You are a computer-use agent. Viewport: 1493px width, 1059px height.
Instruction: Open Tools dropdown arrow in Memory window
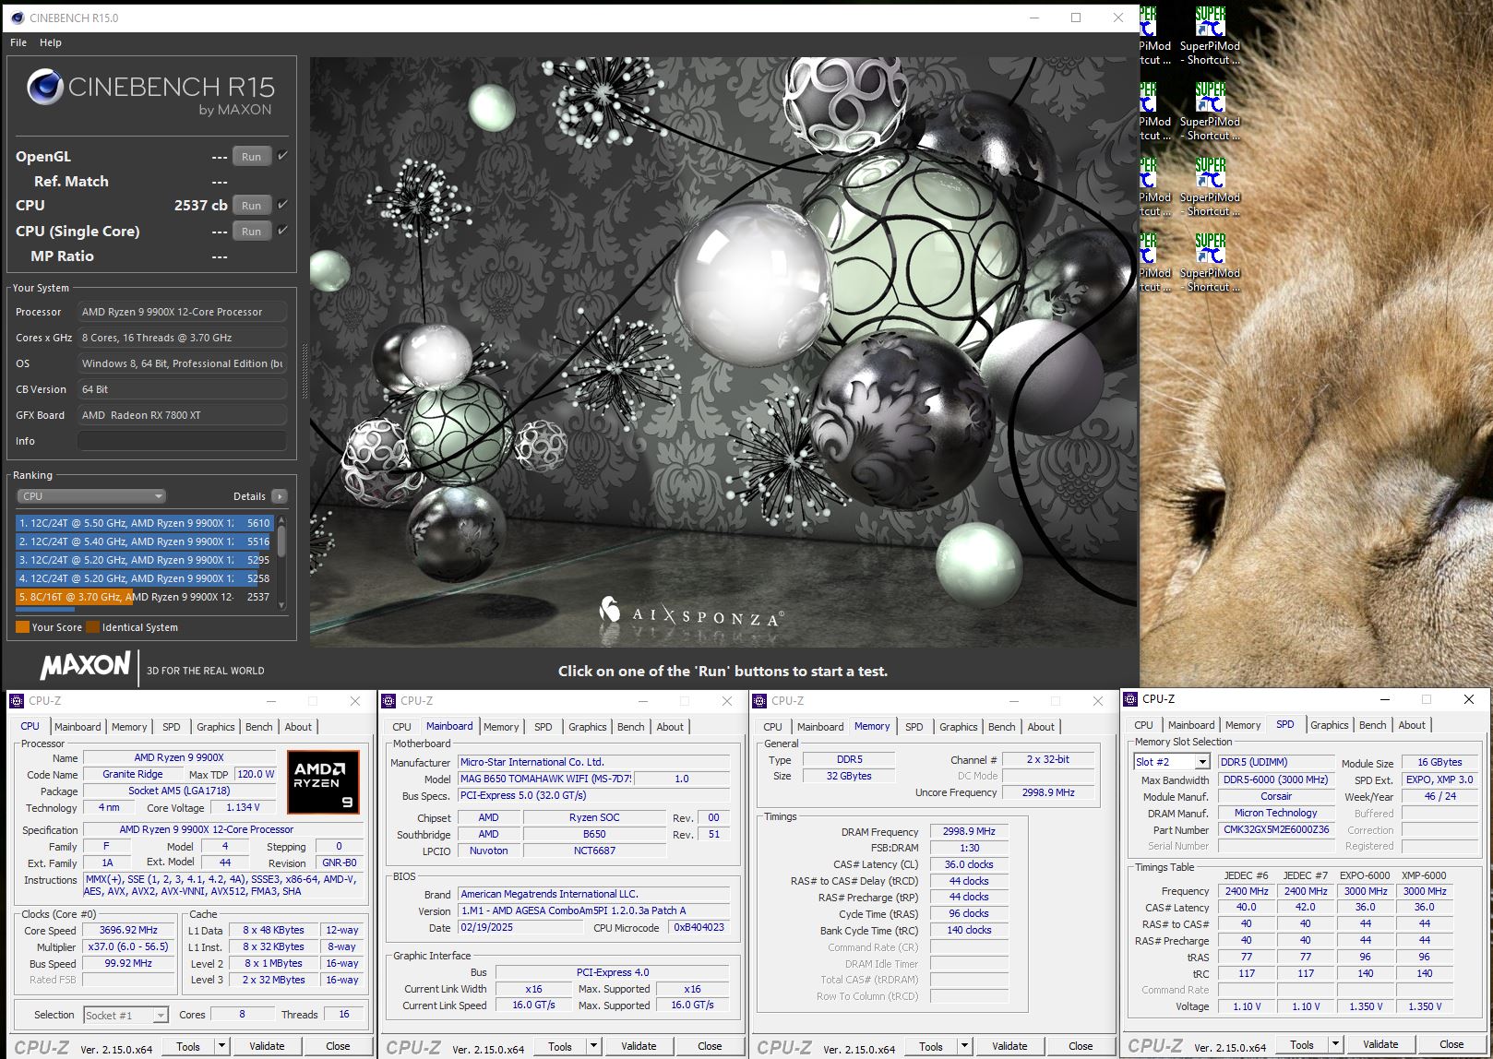pyautogui.click(x=964, y=1047)
